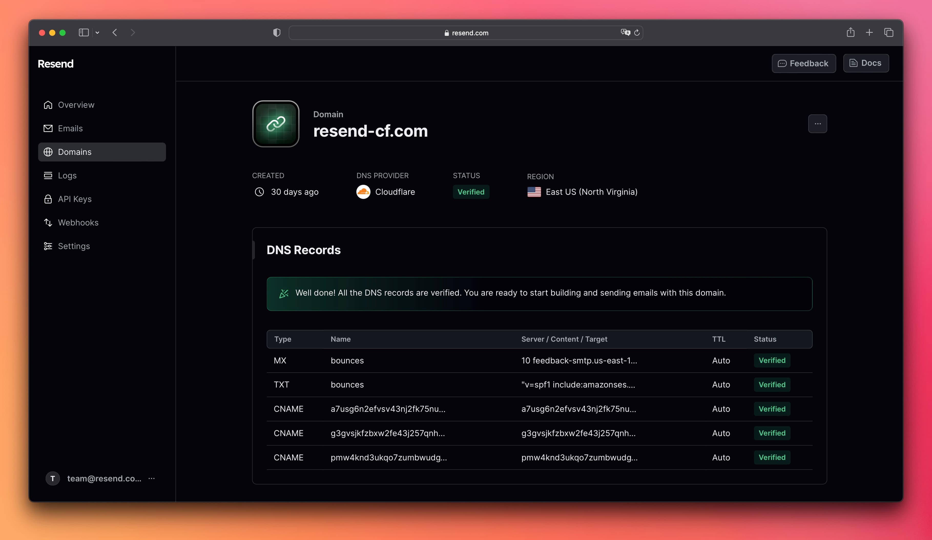932x540 pixels.
Task: Expand the chevron beside the sidebar toggle
Action: pos(97,33)
